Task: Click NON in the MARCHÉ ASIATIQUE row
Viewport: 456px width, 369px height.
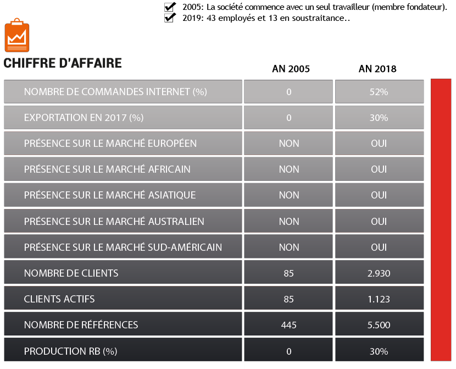Action: click(288, 195)
